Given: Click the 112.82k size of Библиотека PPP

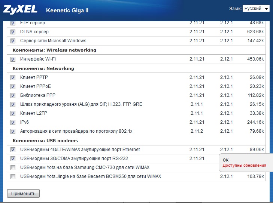Looking at the screenshot, I should (x=256, y=95).
